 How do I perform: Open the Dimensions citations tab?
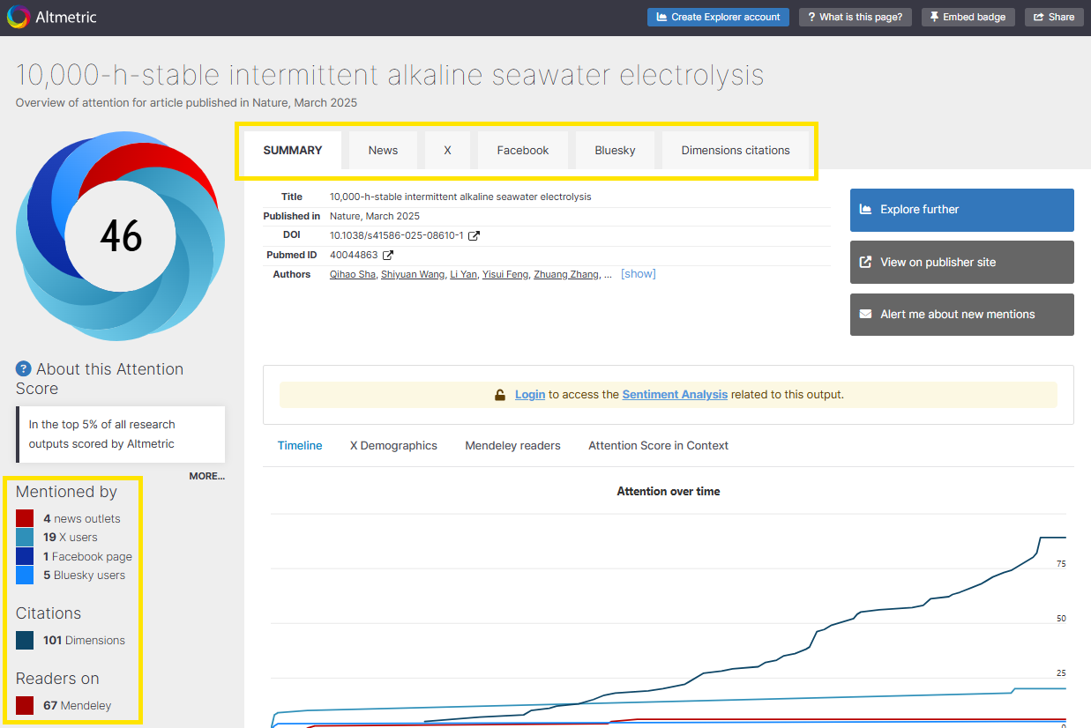(735, 151)
